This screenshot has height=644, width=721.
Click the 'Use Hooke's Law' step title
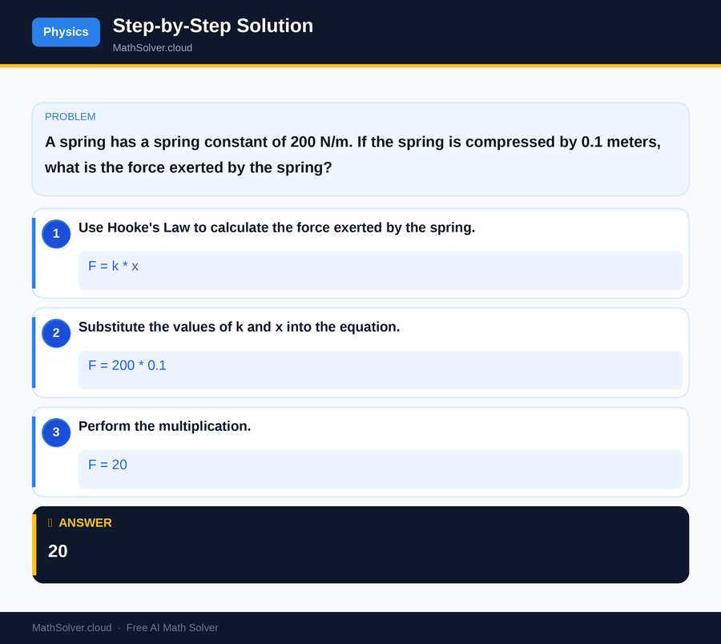click(276, 227)
